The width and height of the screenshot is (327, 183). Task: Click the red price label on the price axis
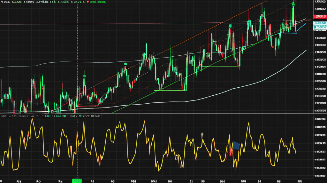tap(320, 16)
